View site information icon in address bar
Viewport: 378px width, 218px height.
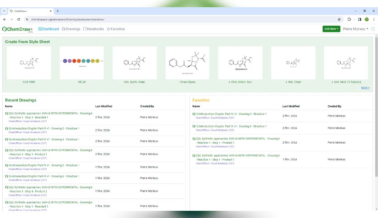coord(27,19)
